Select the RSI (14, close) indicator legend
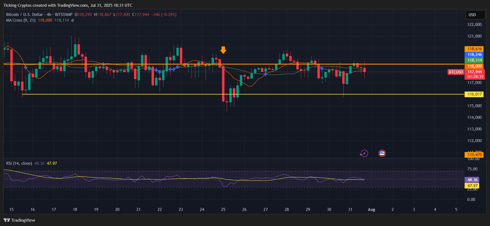Image resolution: width=490 pixels, height=226 pixels. tap(19, 163)
